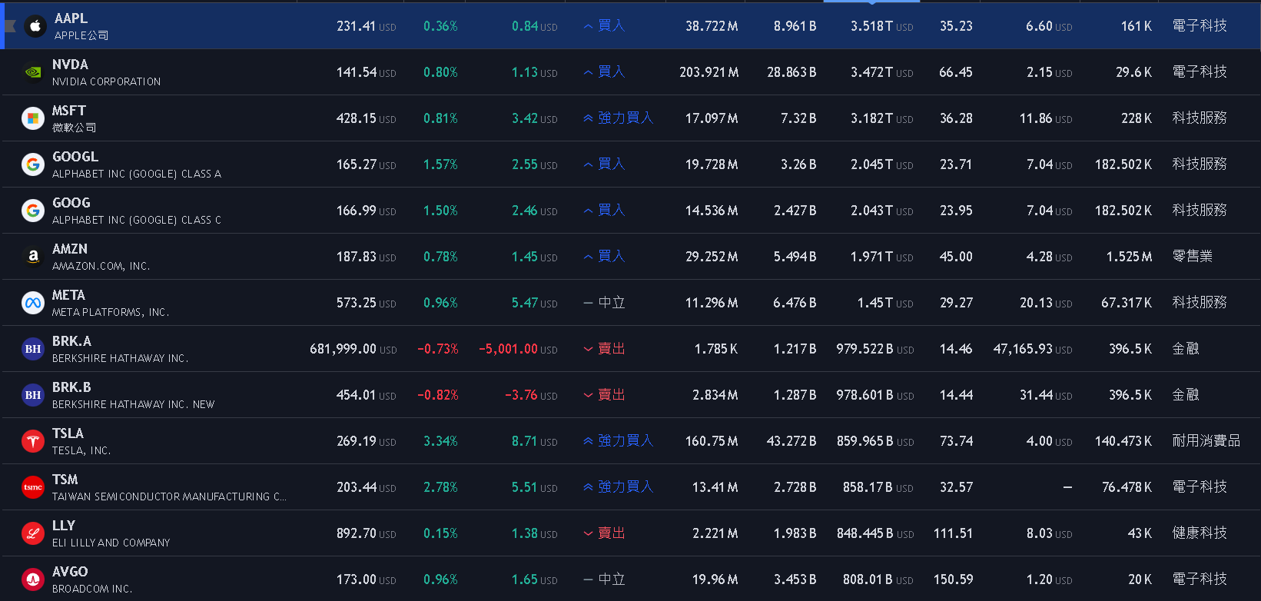Click the 231.41 USD price of AAPL
The image size is (1261, 601).
click(x=367, y=26)
